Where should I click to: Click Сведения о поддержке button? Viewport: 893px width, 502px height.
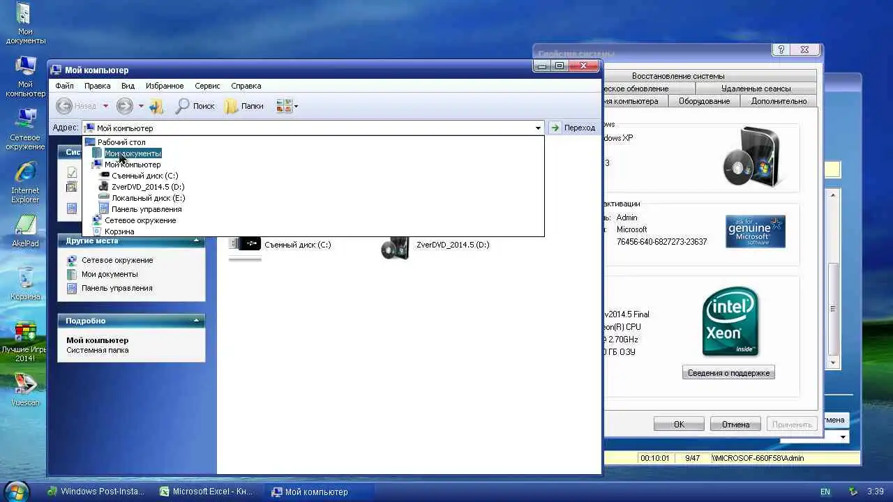[x=728, y=373]
